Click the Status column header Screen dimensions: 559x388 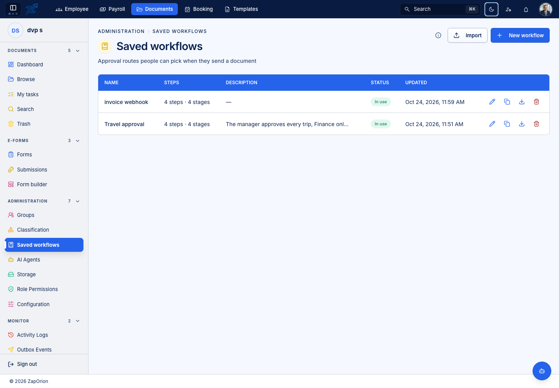click(x=380, y=83)
